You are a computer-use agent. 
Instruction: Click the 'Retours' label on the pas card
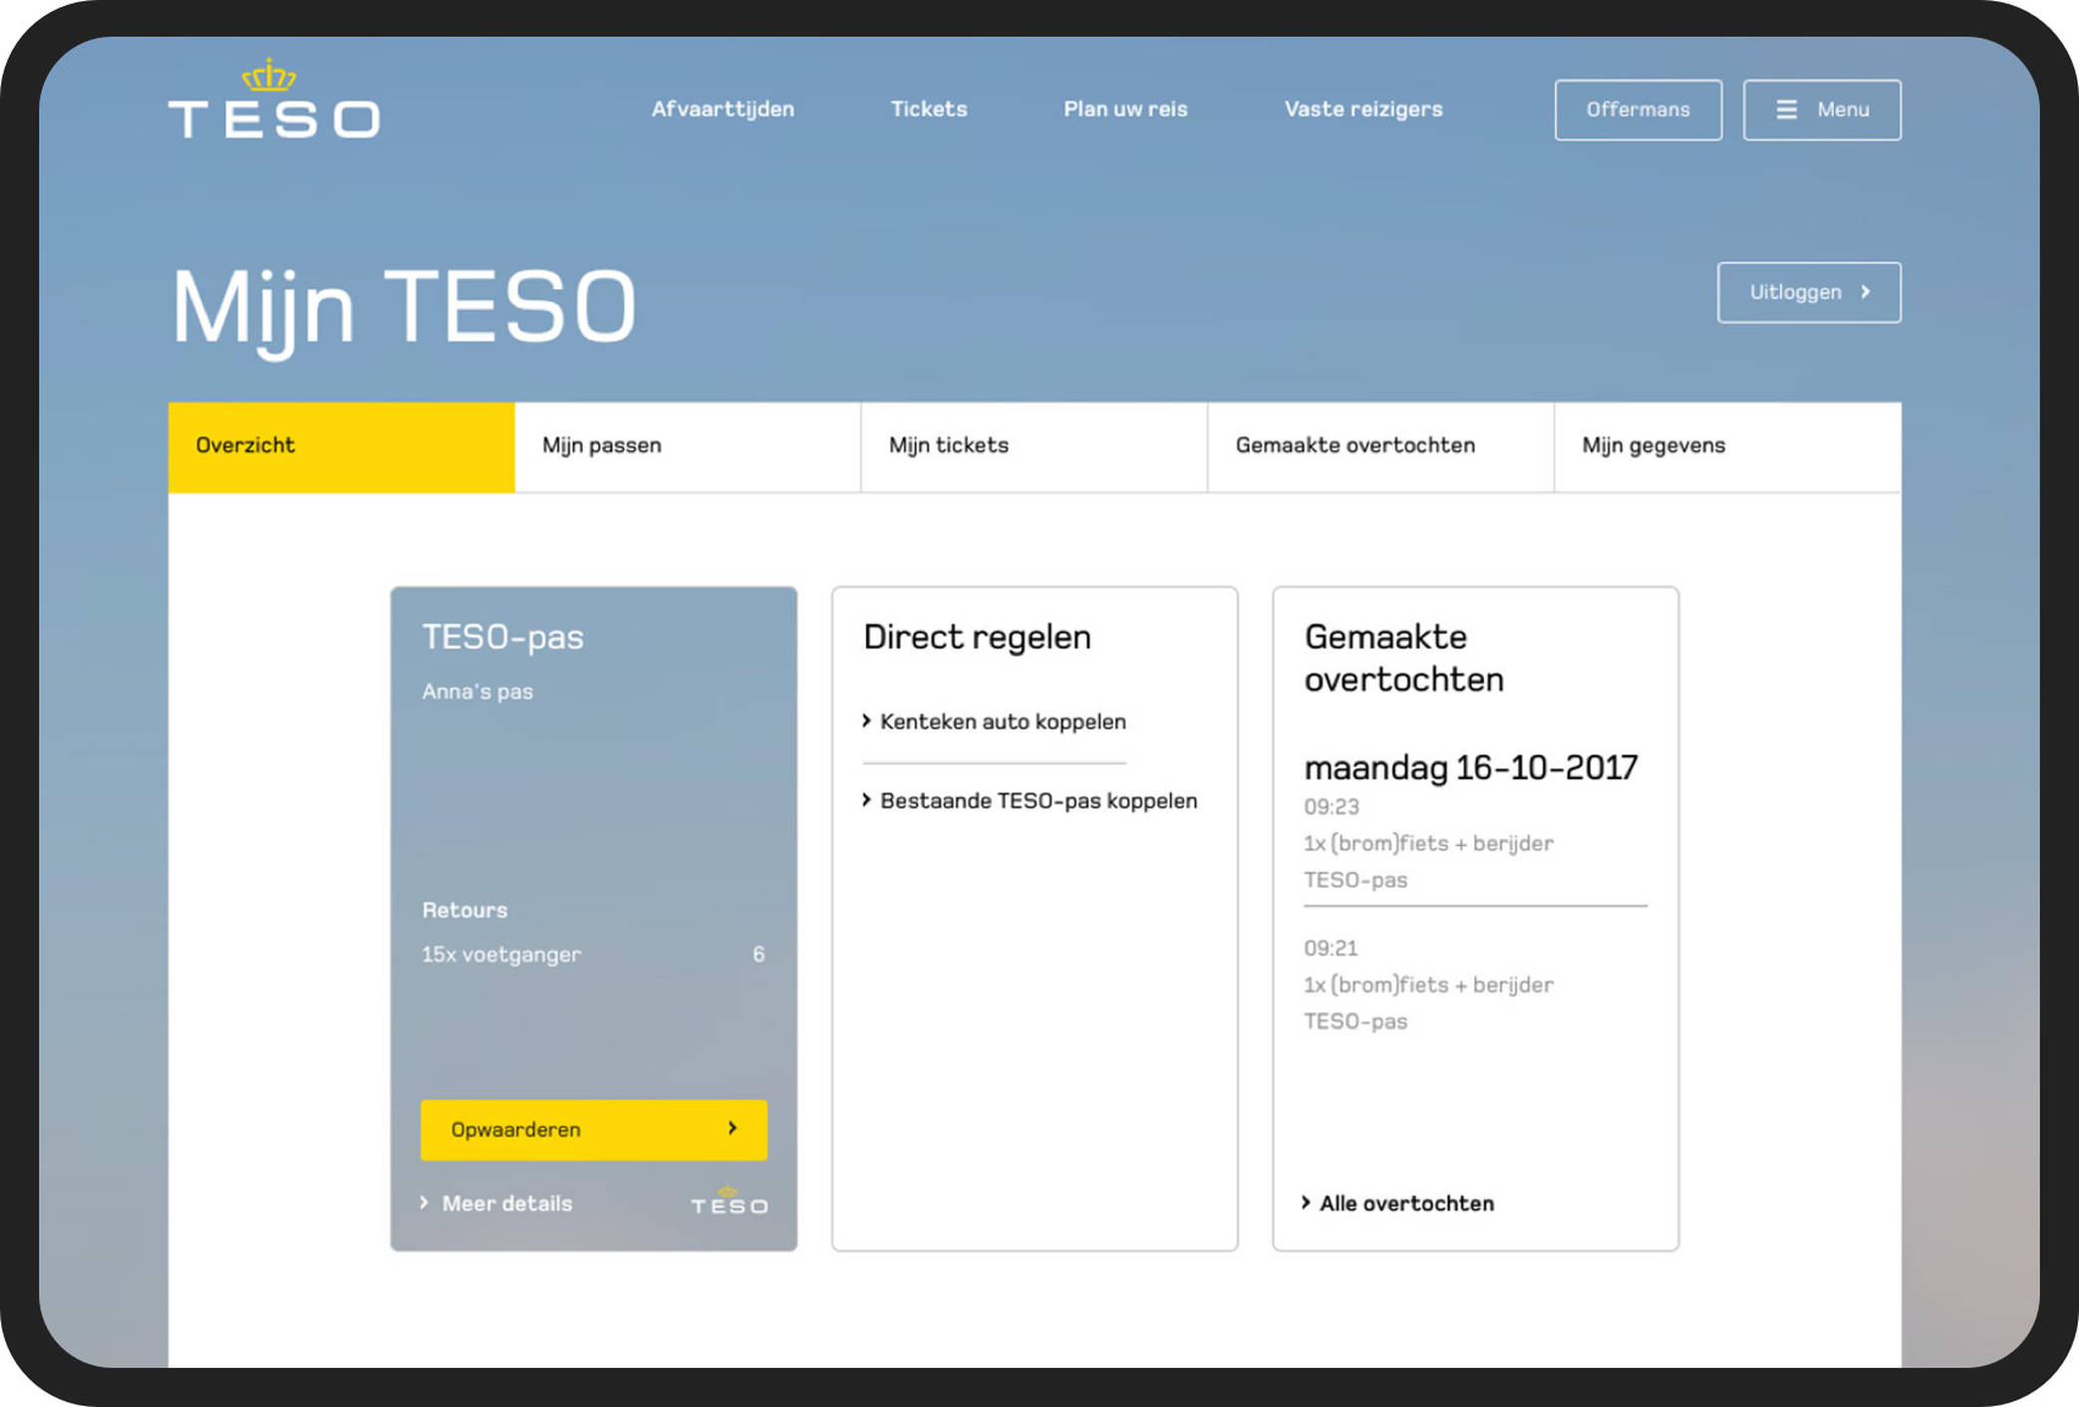tap(464, 910)
